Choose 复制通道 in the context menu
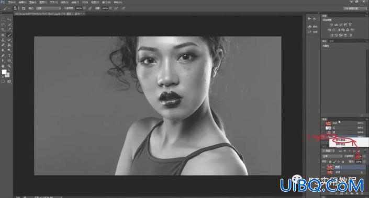 (341, 140)
